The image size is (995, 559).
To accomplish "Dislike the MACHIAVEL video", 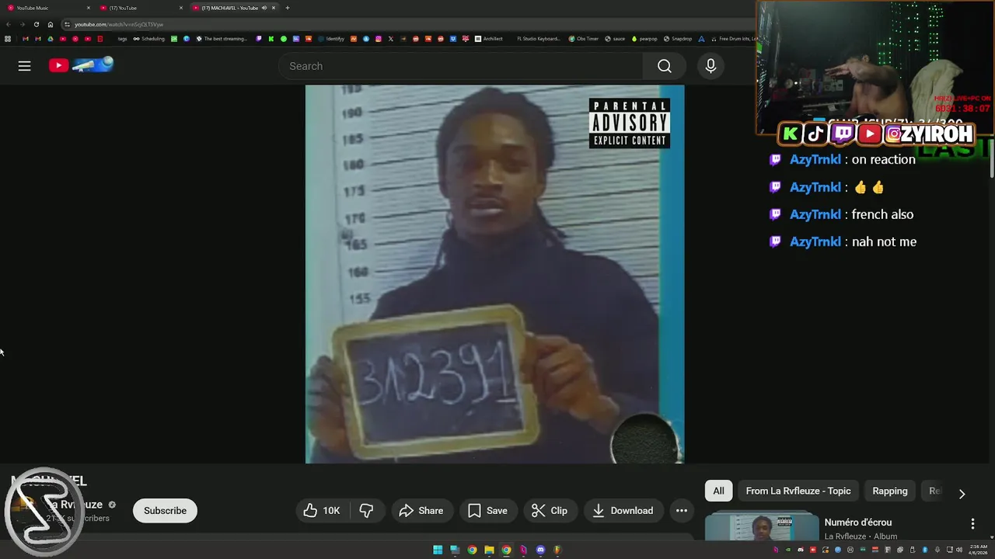I will [366, 510].
